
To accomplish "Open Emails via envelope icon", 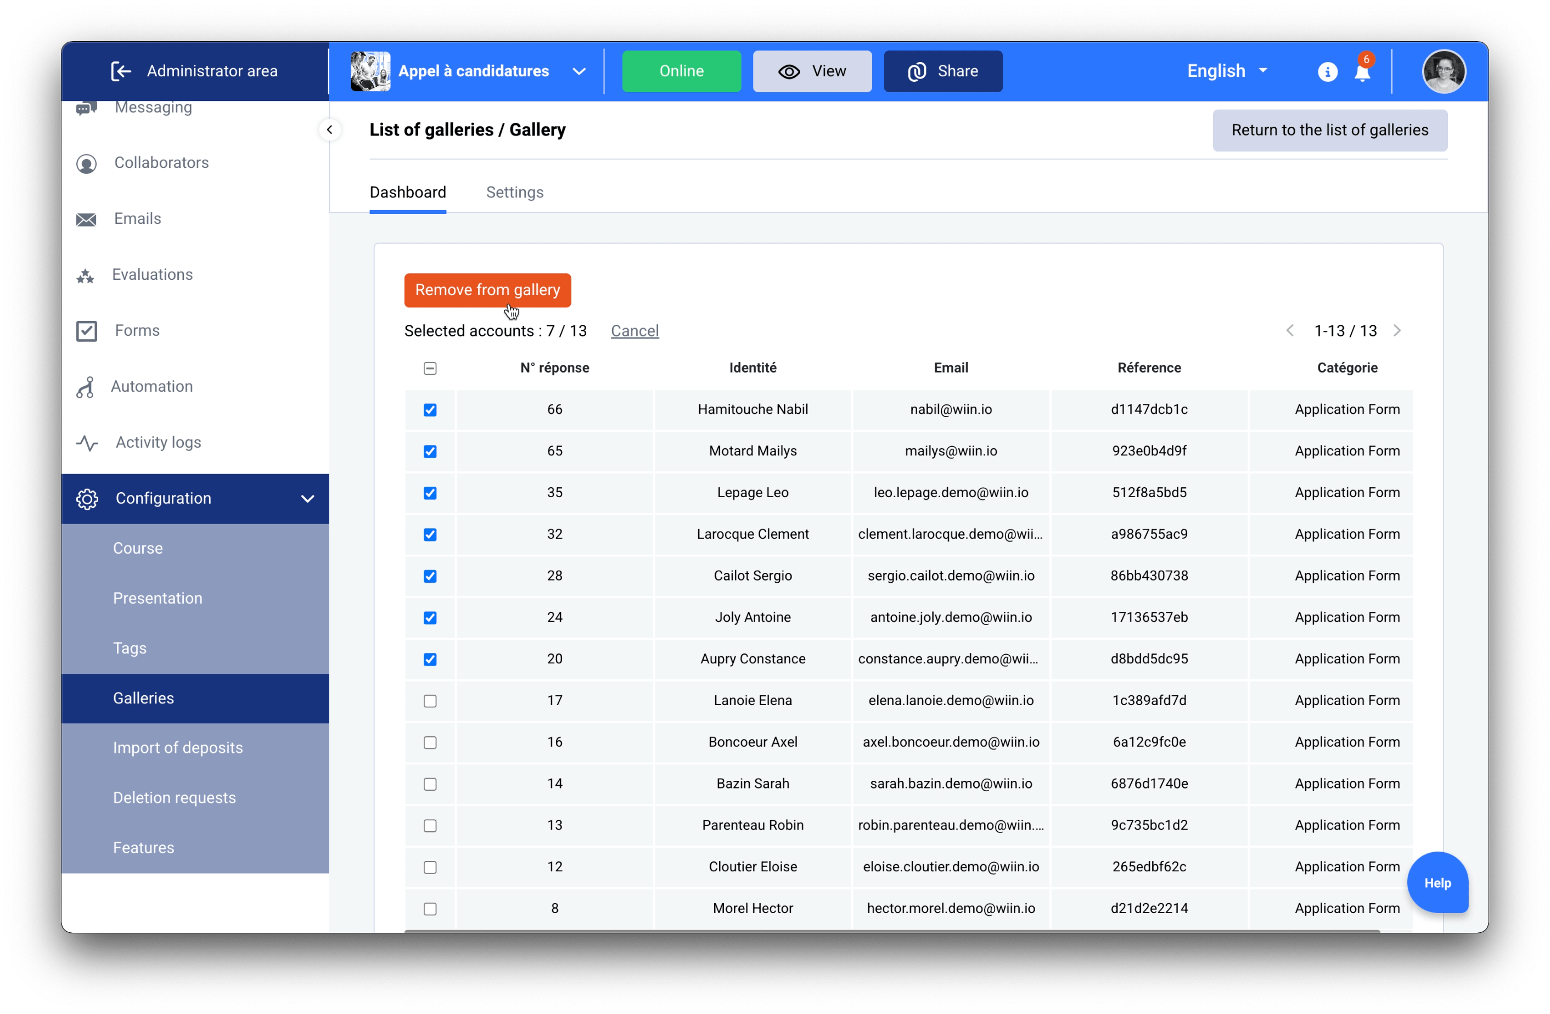I will pyautogui.click(x=86, y=219).
